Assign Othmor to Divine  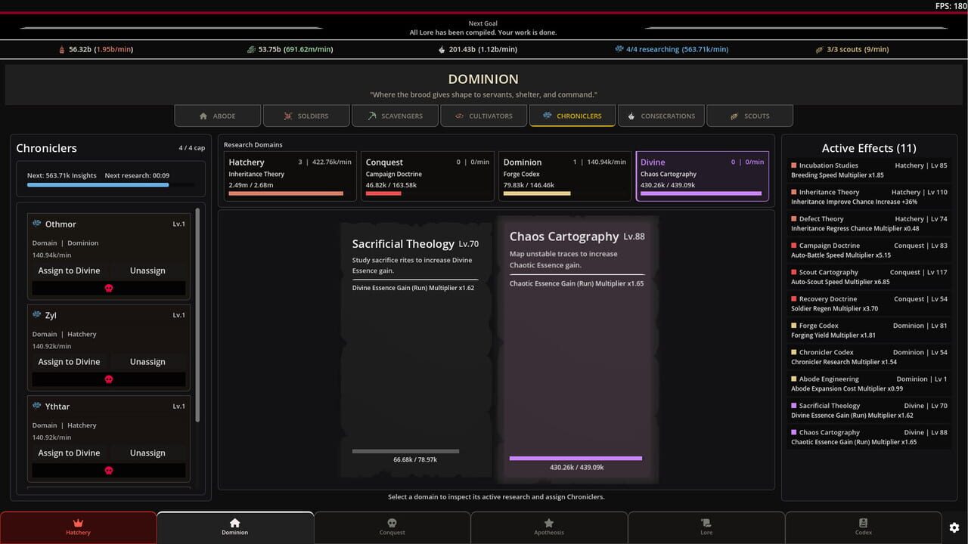pos(69,270)
